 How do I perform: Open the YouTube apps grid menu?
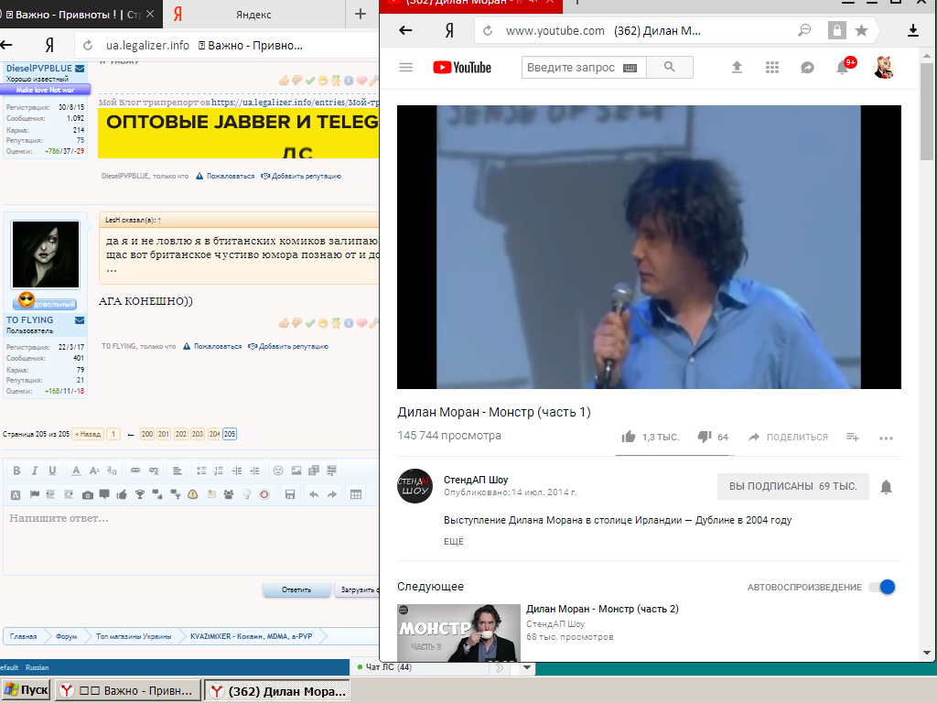point(772,68)
